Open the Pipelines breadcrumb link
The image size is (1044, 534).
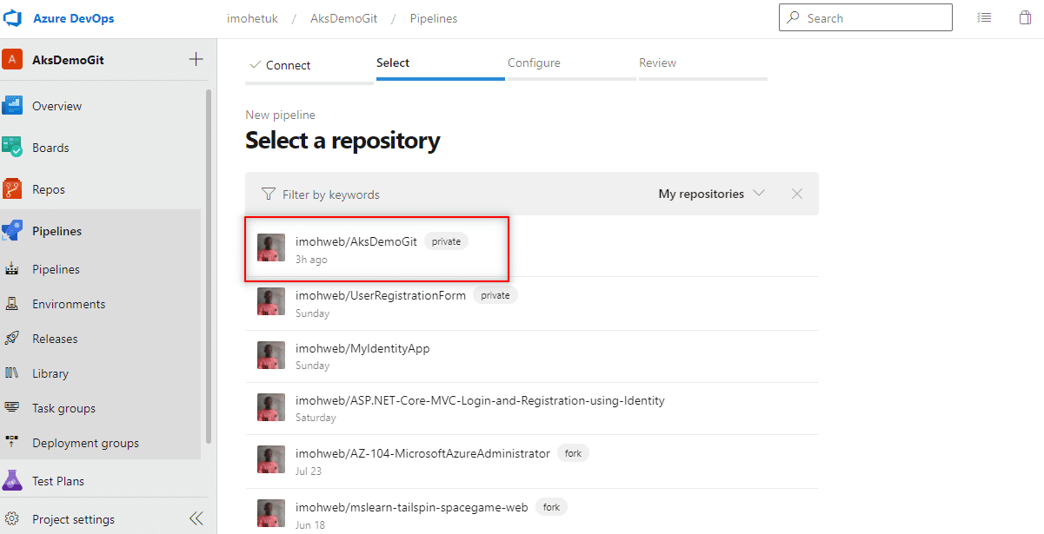pos(433,18)
